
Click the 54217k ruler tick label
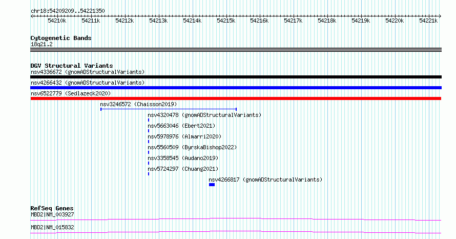point(293,21)
